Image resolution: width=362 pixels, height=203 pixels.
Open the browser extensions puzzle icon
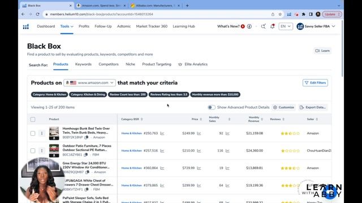(x=304, y=14)
